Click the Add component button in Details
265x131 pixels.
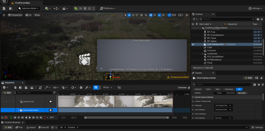248,78
